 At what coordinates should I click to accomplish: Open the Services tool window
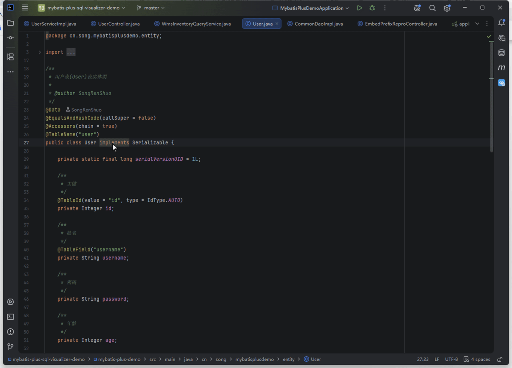(10, 302)
